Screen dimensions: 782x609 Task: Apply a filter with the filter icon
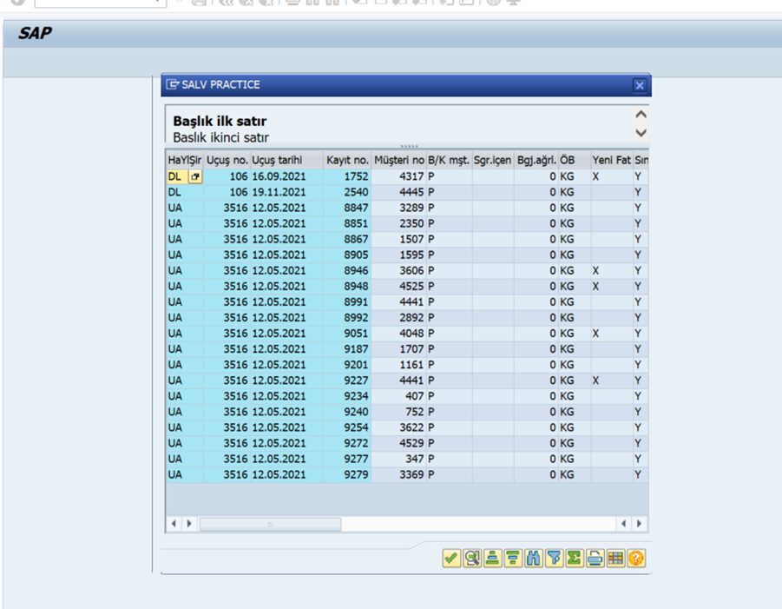554,558
